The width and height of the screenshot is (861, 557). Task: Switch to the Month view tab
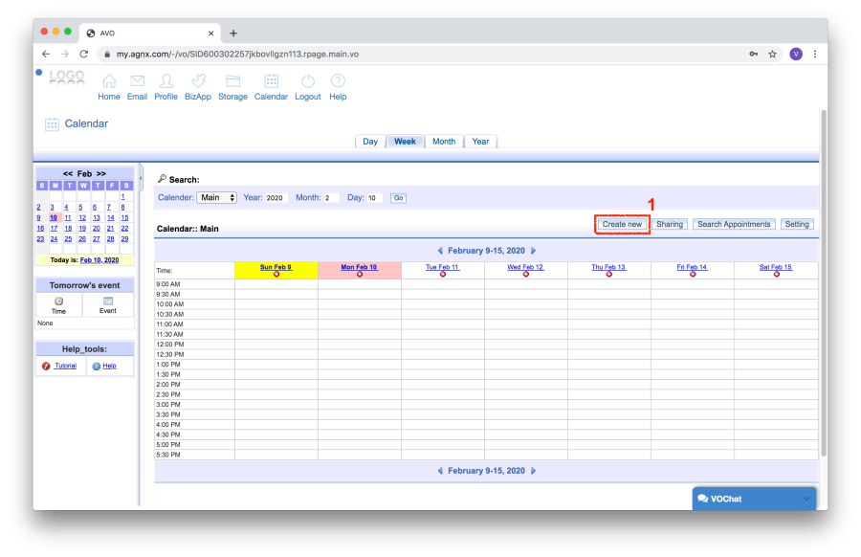click(x=444, y=142)
